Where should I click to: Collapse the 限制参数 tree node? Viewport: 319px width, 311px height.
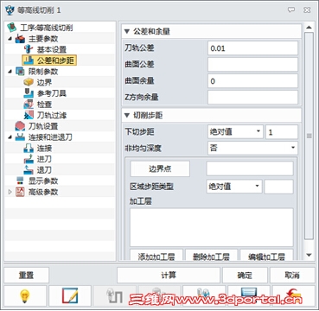[10, 72]
